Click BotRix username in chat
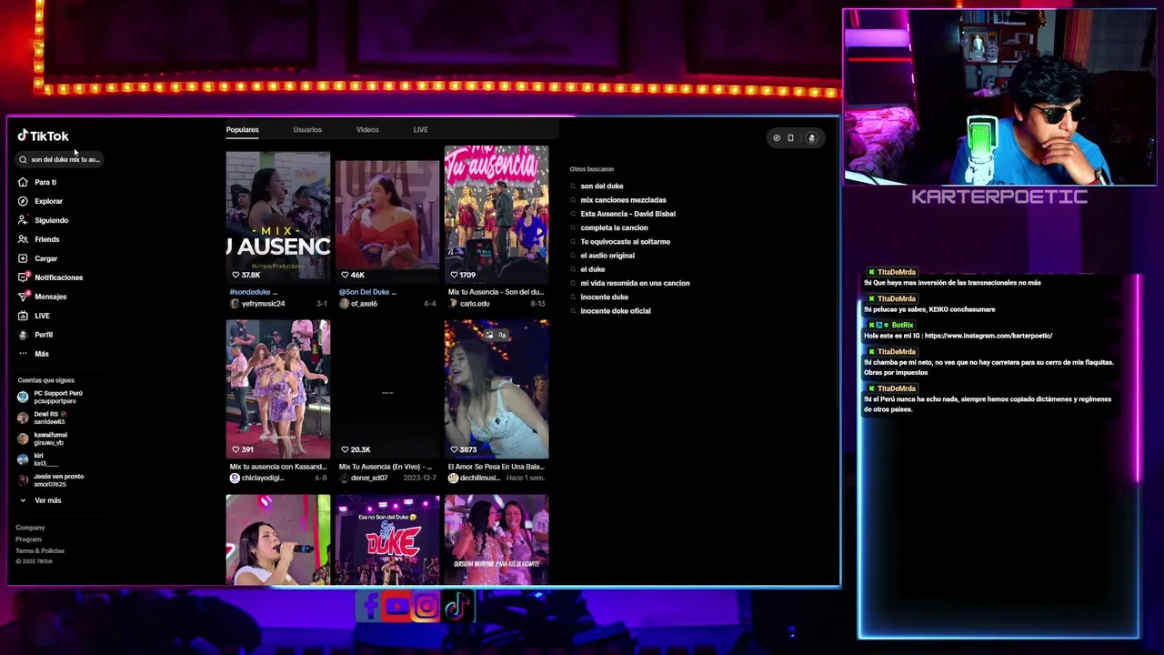The width and height of the screenshot is (1164, 655). coord(902,325)
